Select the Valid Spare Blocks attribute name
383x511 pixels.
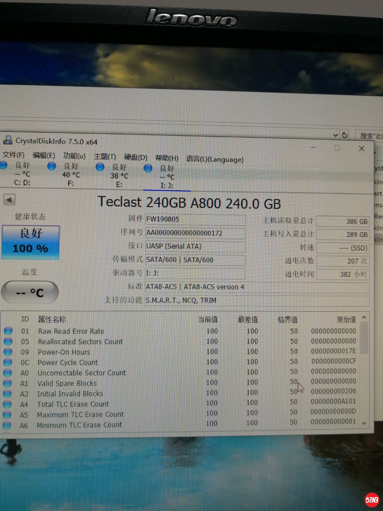(x=67, y=383)
